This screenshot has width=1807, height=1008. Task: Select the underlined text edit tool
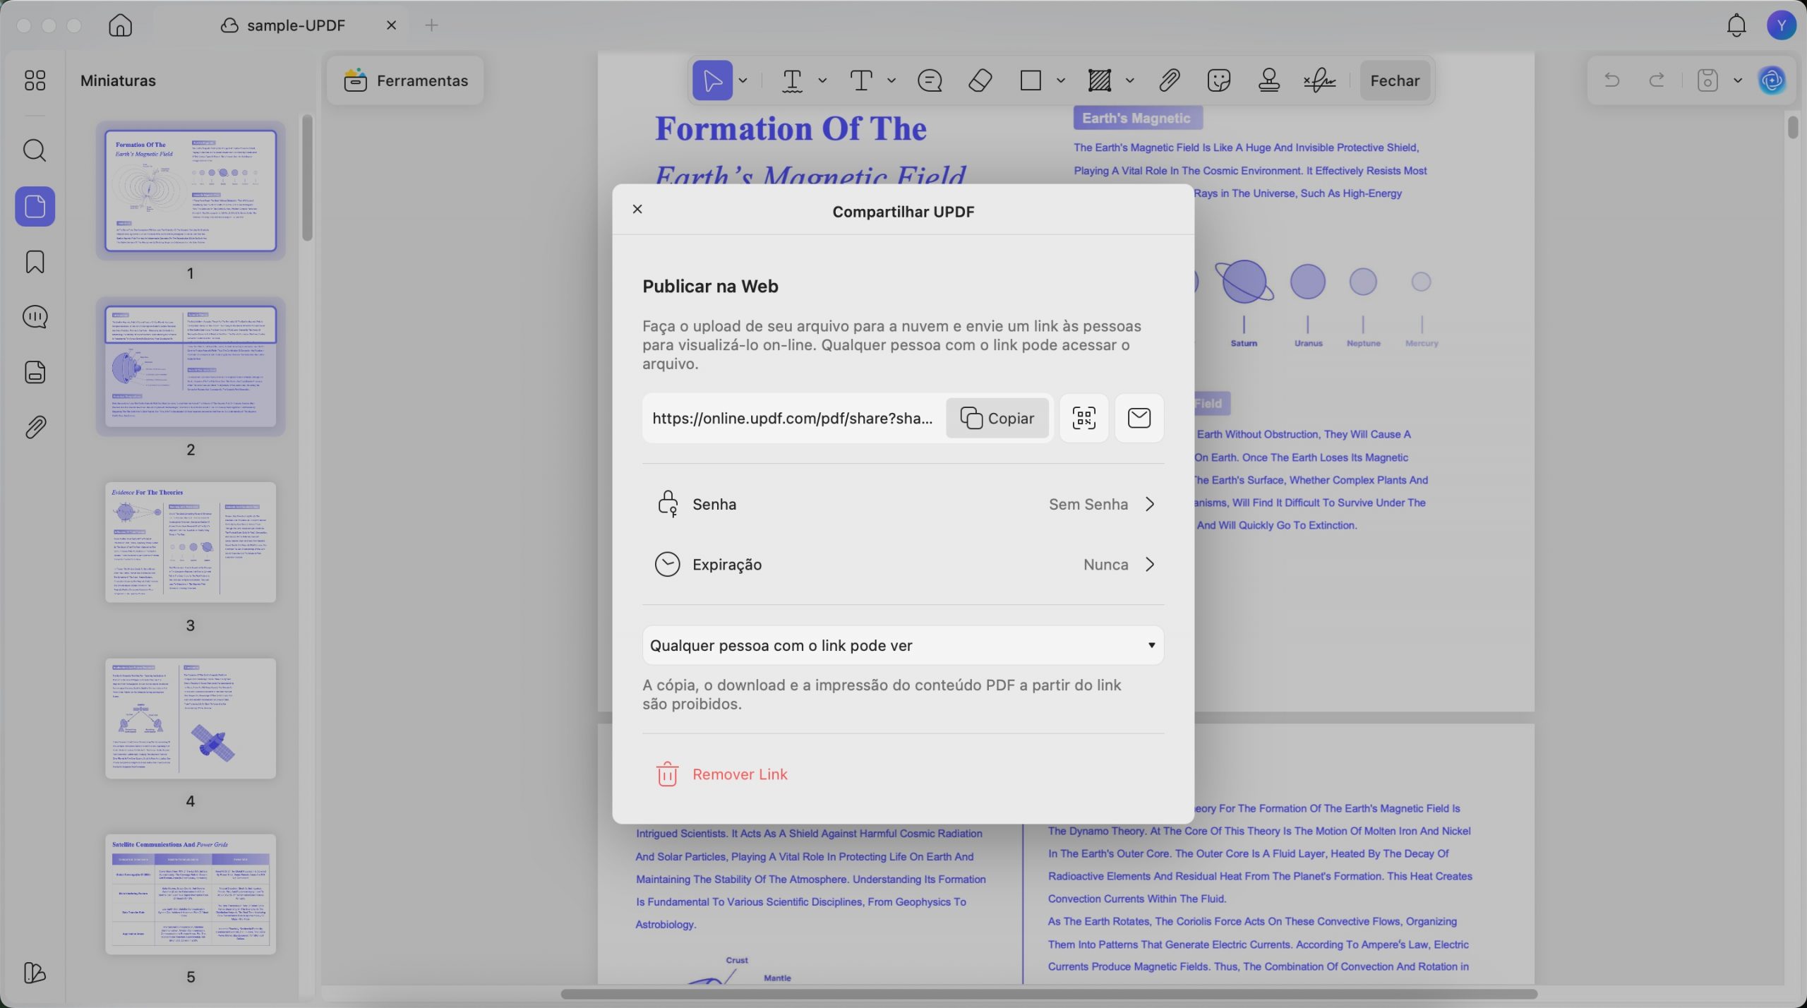click(x=792, y=80)
